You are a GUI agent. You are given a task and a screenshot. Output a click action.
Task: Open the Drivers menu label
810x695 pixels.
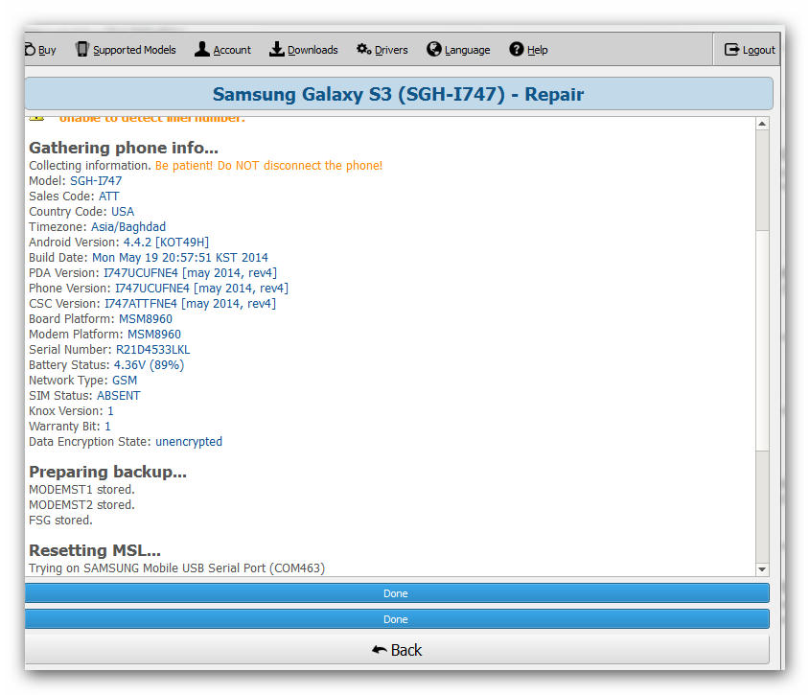(x=391, y=50)
